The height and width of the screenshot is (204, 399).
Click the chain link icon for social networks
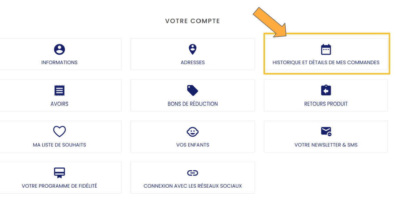193,173
